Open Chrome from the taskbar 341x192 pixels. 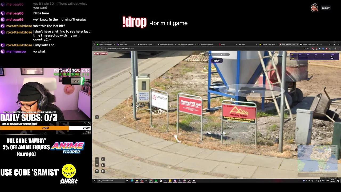151,181
